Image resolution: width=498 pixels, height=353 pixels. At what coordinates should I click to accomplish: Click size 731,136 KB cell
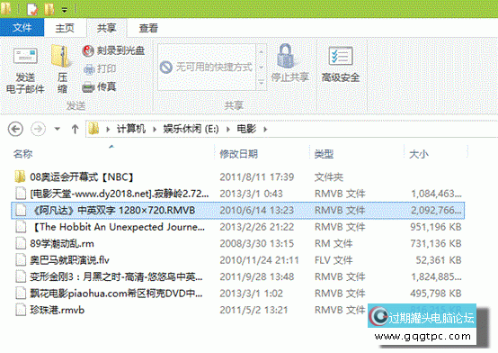435,243
